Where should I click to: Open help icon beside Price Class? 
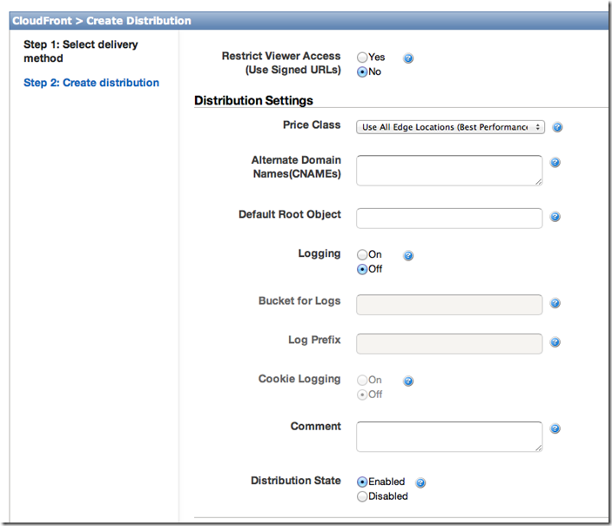click(557, 127)
